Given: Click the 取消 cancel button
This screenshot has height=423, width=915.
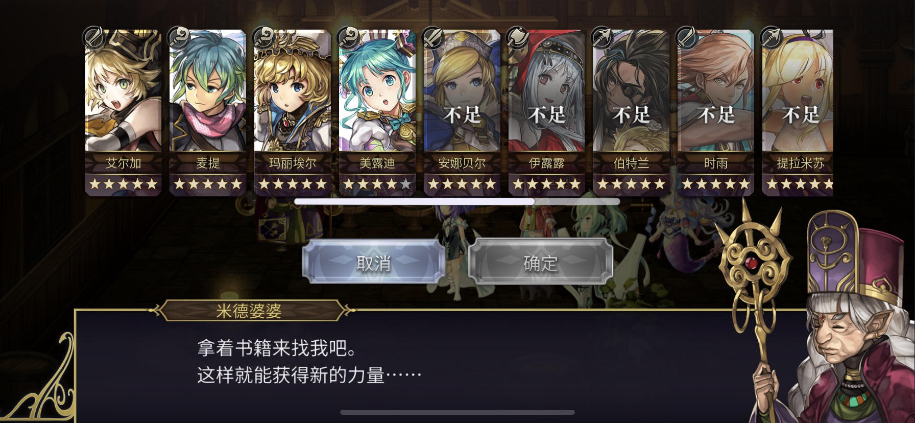Looking at the screenshot, I should 373,262.
